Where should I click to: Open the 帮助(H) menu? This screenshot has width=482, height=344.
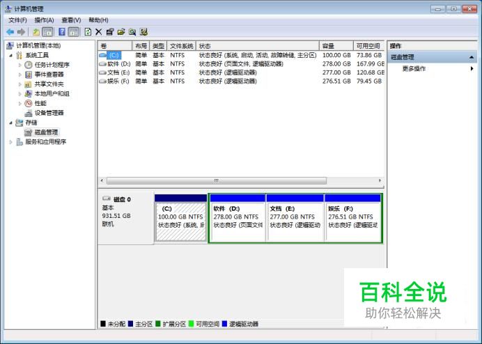pyautogui.click(x=98, y=20)
